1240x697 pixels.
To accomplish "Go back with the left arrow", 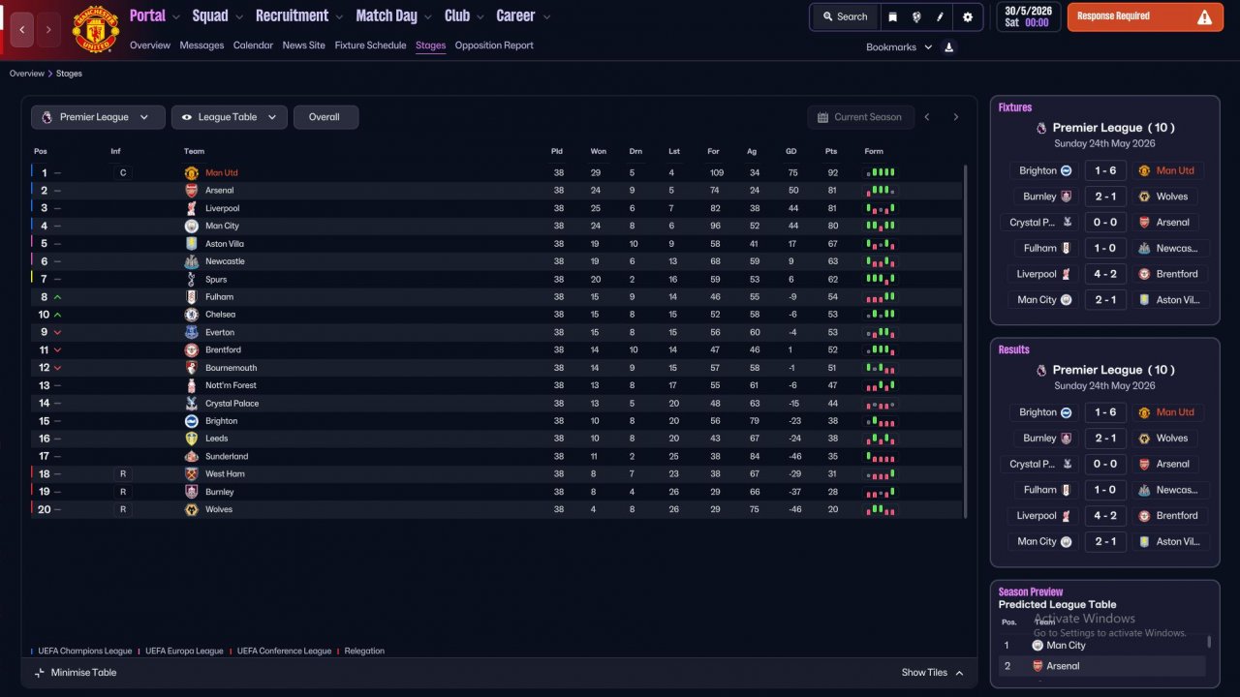I will [21, 30].
